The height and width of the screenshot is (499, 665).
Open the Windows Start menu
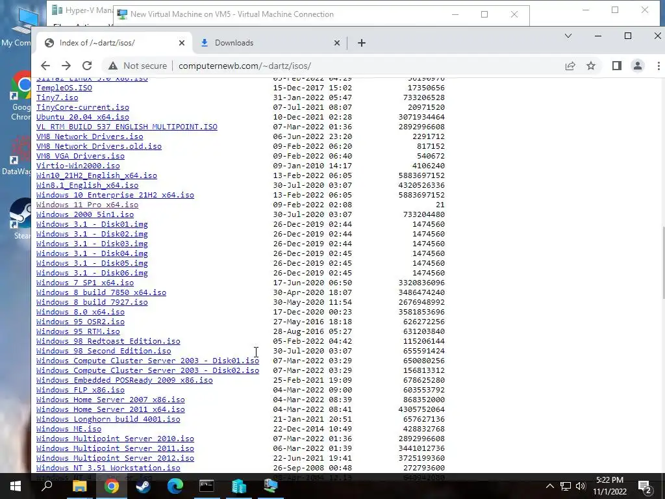[x=16, y=486]
